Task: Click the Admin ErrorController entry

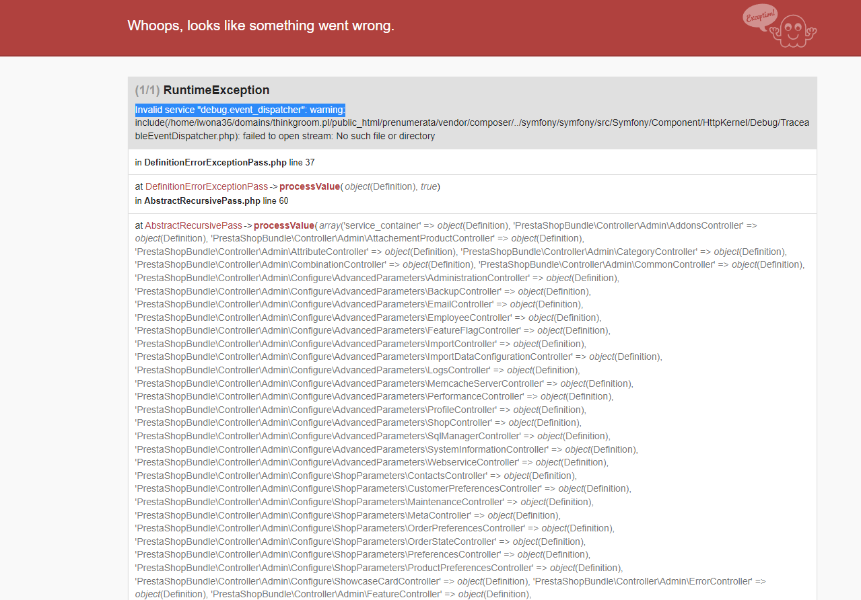Action: click(x=644, y=581)
